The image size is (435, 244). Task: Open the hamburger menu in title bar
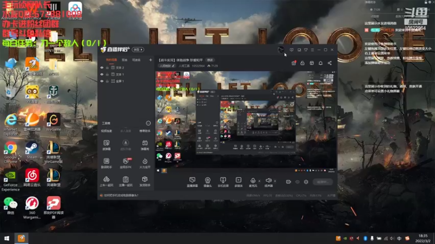312,50
